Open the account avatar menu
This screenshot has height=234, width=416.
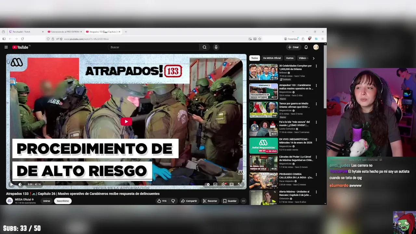click(x=316, y=47)
